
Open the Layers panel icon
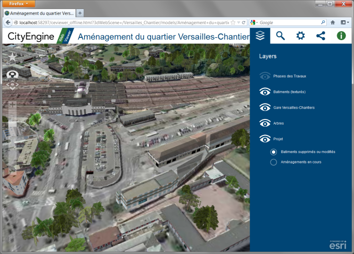(x=260, y=36)
